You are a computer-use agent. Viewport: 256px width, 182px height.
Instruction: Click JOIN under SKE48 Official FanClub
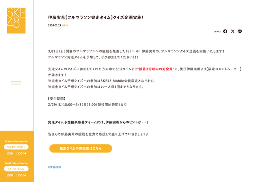coord(10,175)
